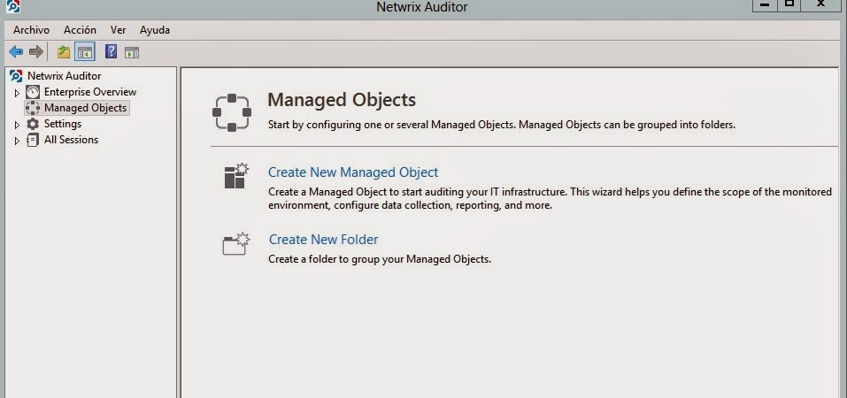Open Help via the question mark icon
This screenshot has height=398, width=847.
point(112,52)
